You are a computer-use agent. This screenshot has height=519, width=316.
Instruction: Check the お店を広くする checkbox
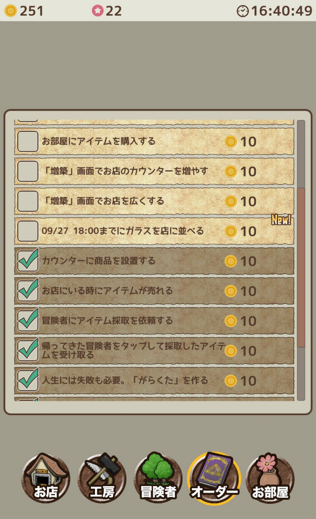click(x=28, y=201)
